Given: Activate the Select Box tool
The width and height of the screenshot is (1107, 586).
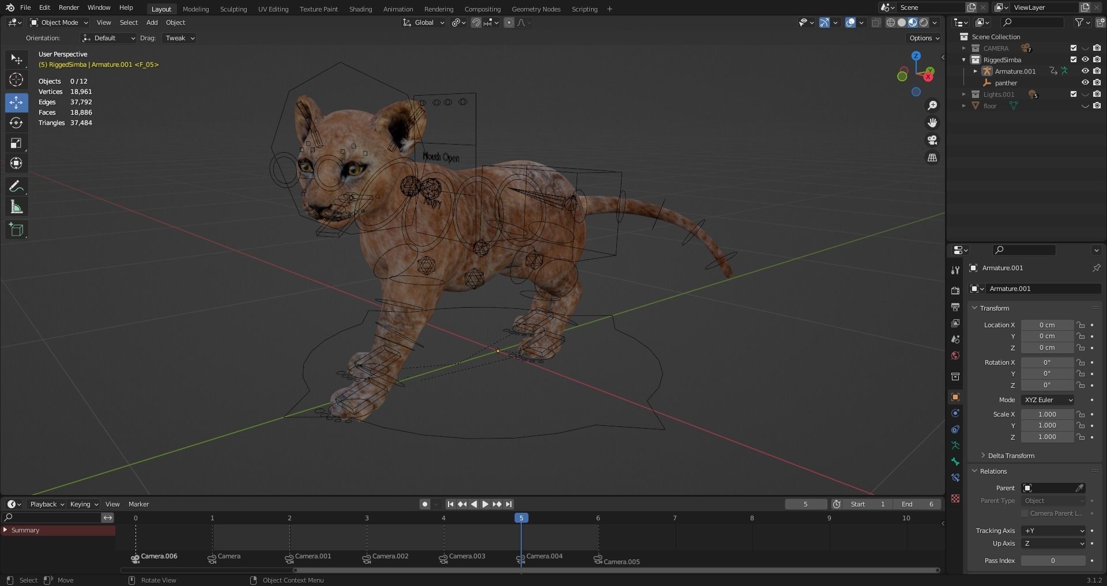Looking at the screenshot, I should coord(16,59).
